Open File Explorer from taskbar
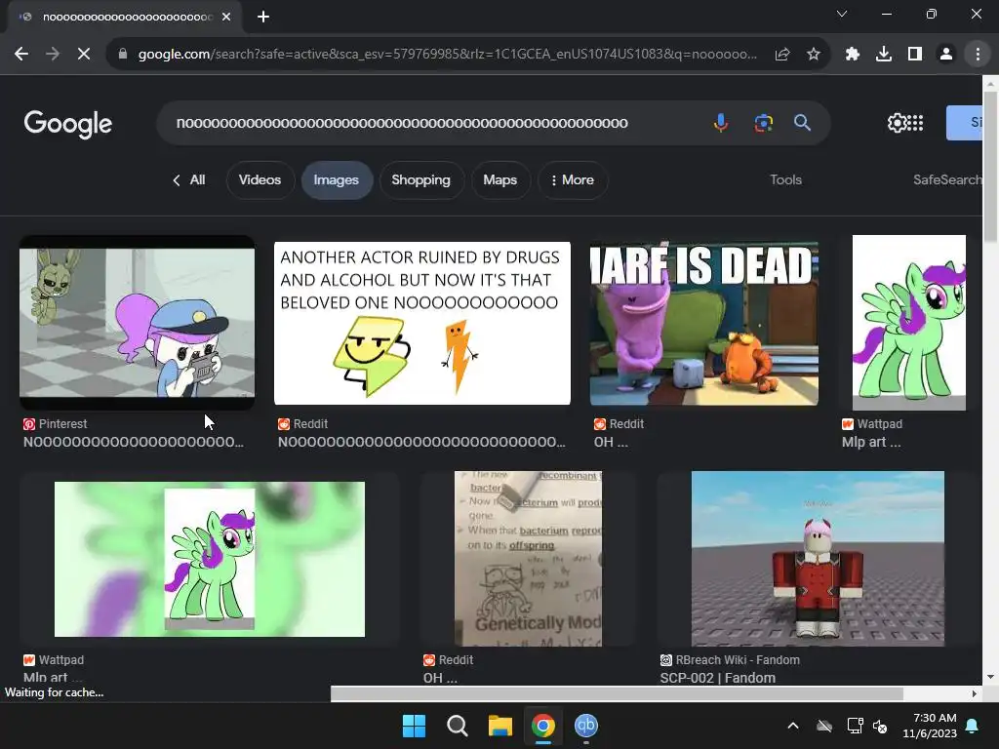 (500, 726)
